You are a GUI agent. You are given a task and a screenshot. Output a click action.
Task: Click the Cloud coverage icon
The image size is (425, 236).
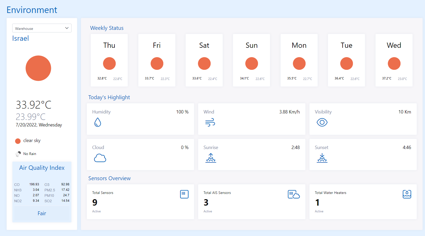[100, 158]
